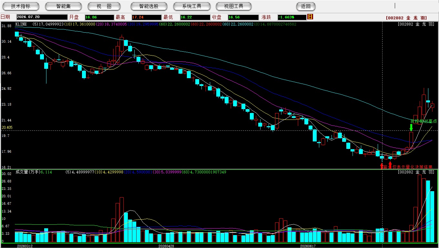The width and height of the screenshot is (439, 248).
Task: Click the 开盘 value 16.86
Action: (x=99, y=17)
